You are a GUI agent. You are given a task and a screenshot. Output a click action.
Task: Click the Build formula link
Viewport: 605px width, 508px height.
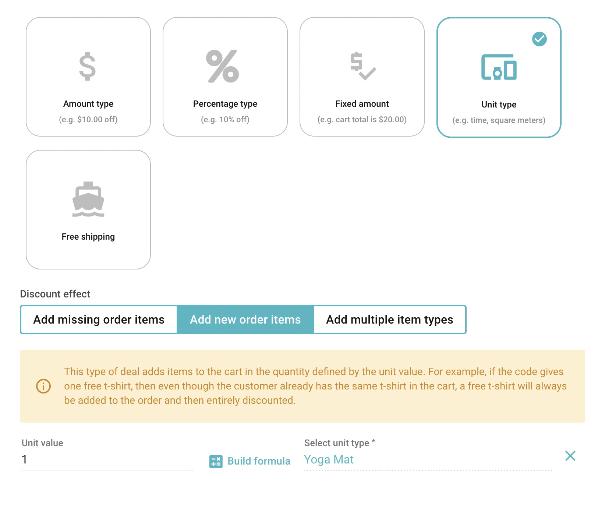[259, 461]
